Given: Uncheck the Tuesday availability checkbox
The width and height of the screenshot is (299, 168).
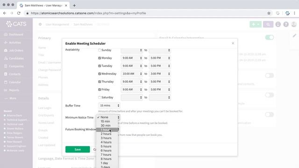Looking at the screenshot, I should point(100,66).
